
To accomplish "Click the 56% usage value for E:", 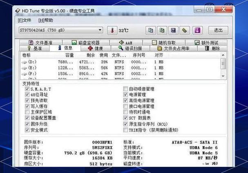I will pos(104,68).
